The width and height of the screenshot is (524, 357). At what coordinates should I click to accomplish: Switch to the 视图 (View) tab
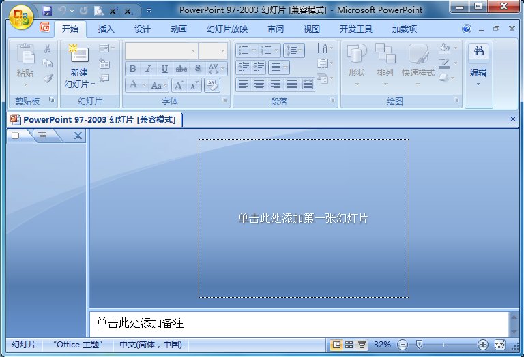coord(312,29)
